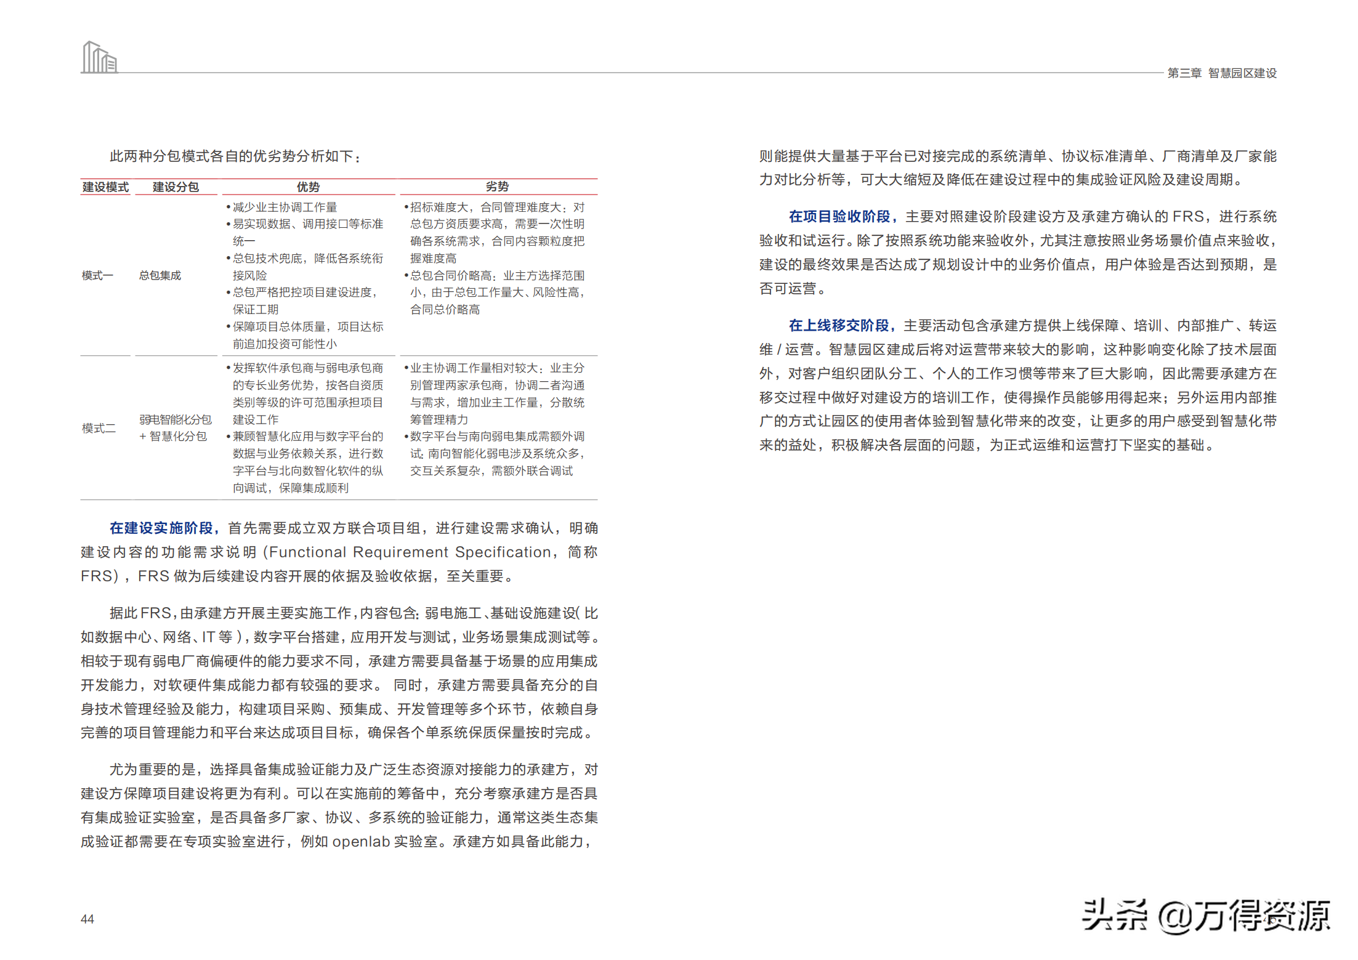1358x960 pixels.
Task: Click the 劣势 table column header
Action: tap(498, 187)
